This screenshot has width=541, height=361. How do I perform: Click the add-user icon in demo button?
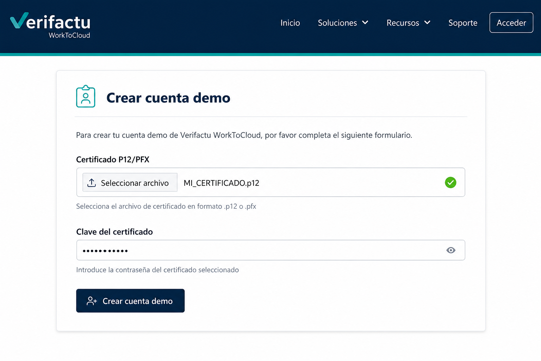pos(92,301)
